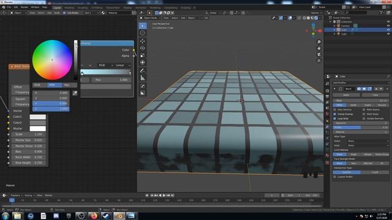Adjust the Profile slider in Bevel modifier

361,128
